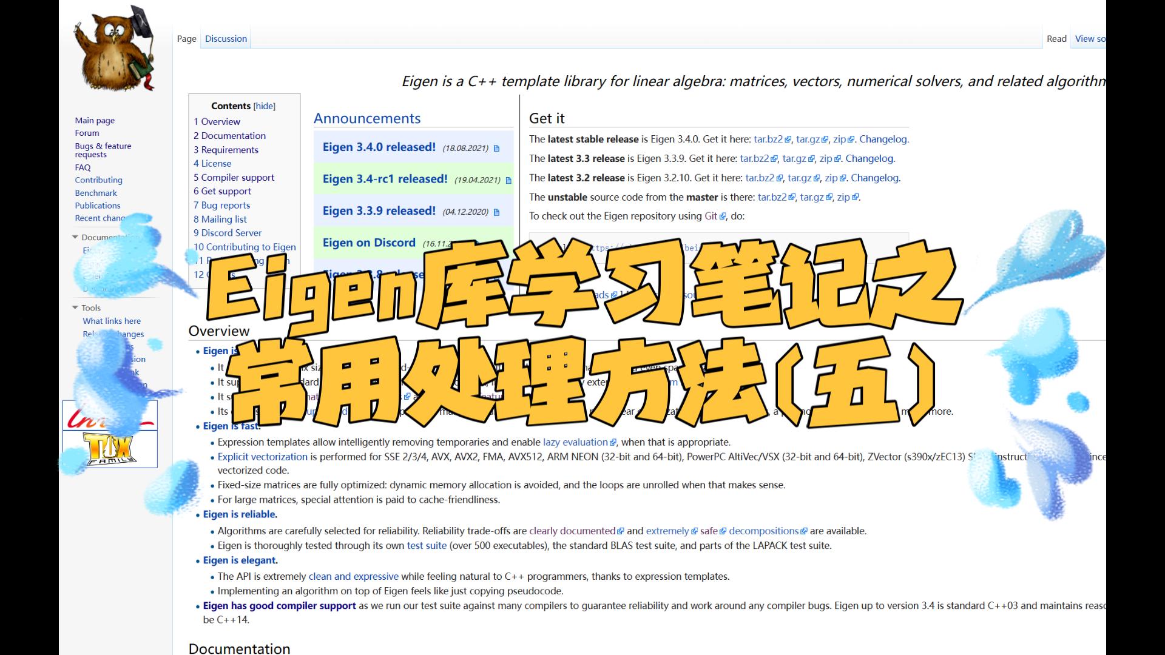The width and height of the screenshot is (1165, 655).
Task: Open the FAQ page from the sidebar
Action: coord(83,167)
